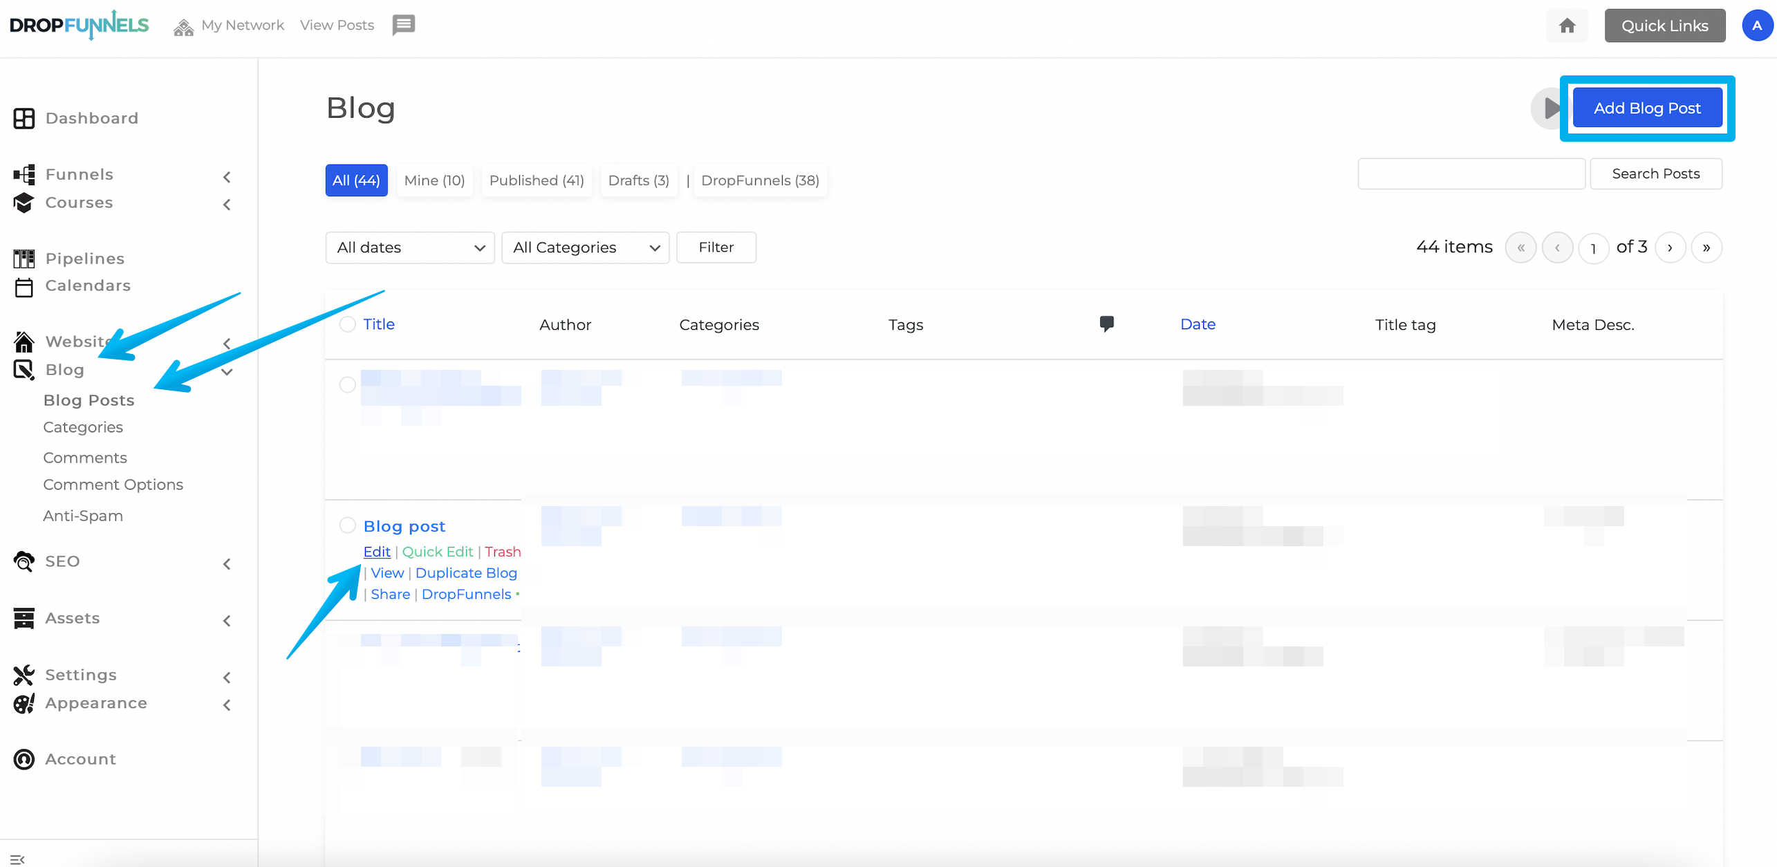This screenshot has width=1777, height=867.
Task: Select the 'Blog post' row checkbox
Action: 348,525
